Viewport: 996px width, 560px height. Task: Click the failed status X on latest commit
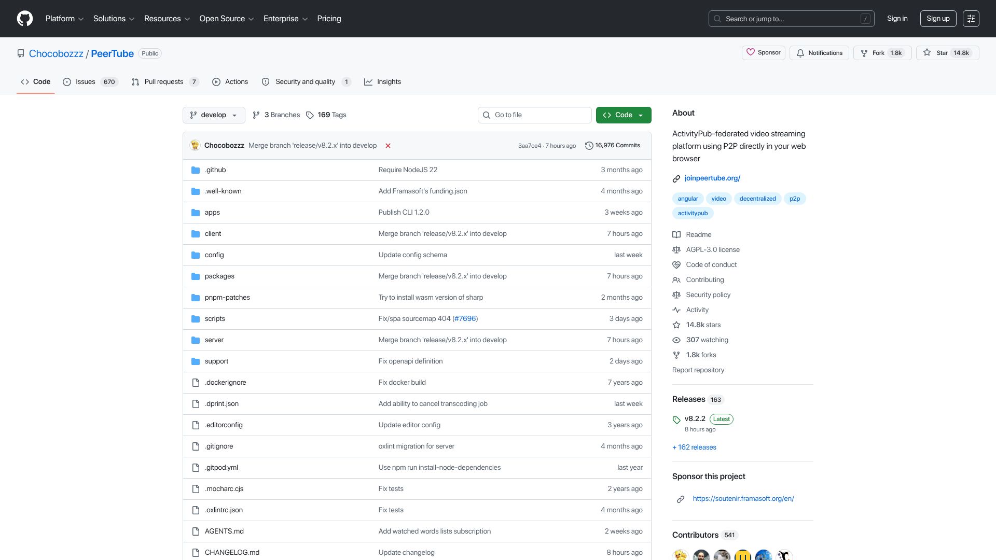point(388,146)
